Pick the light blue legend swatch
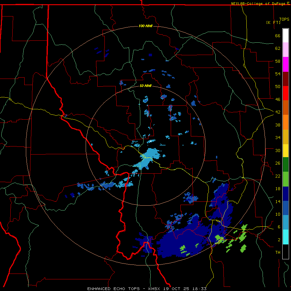291x291 pixels. click(x=286, y=222)
